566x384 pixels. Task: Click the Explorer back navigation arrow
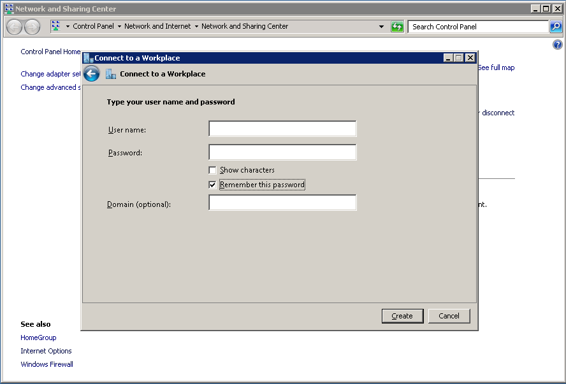[x=15, y=27]
